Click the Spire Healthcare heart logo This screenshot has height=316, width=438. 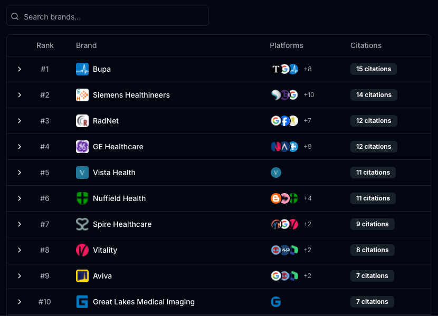click(82, 224)
